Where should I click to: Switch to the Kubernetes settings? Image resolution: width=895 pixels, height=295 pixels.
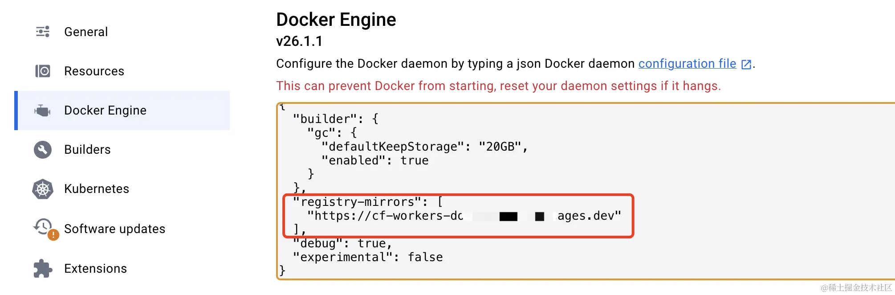point(97,189)
